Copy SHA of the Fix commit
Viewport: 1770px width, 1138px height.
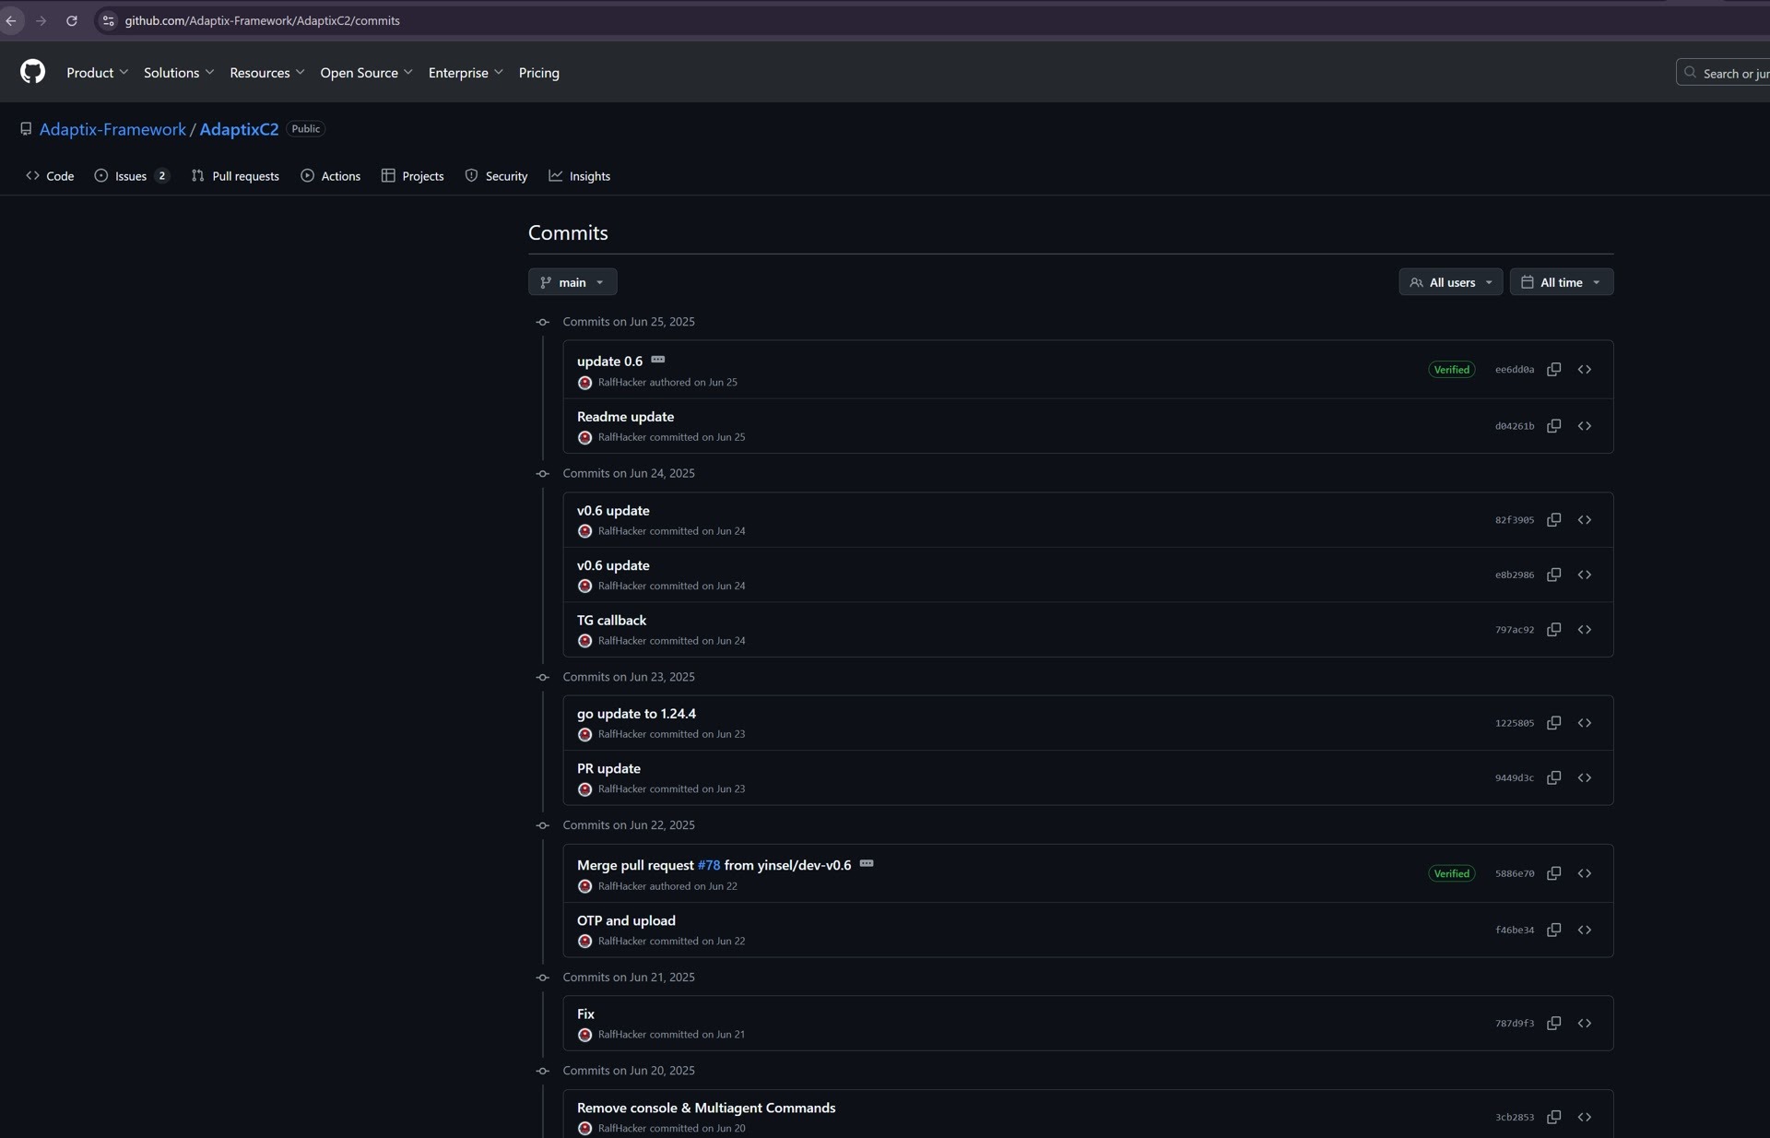click(x=1553, y=1024)
